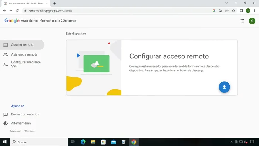Click the volume icon in system tray
This screenshot has height=146, width=259.
(246, 142)
